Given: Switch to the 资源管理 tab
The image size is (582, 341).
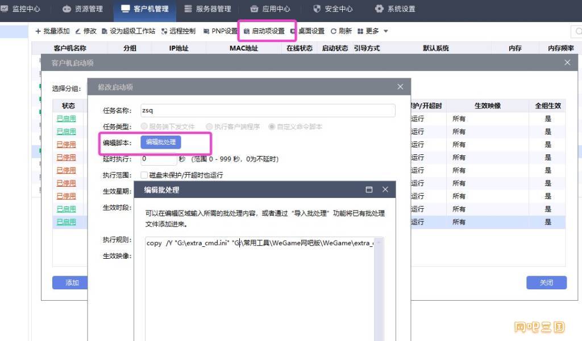Looking at the screenshot, I should pyautogui.click(x=82, y=9).
